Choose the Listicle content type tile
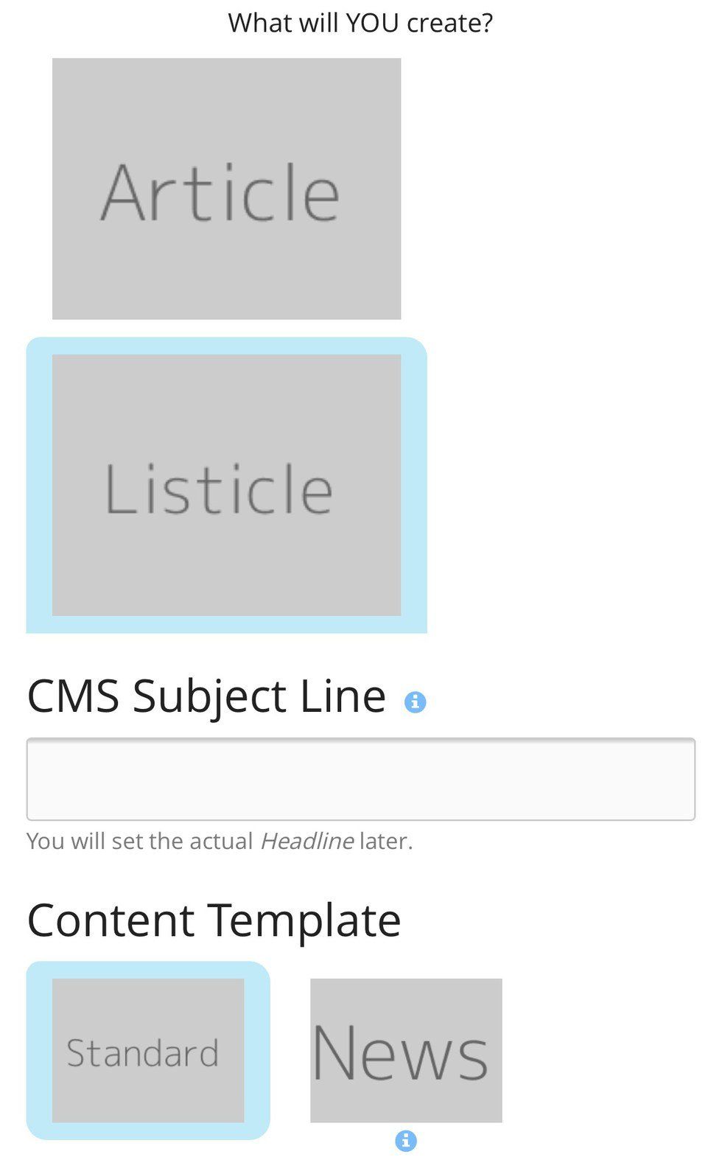The width and height of the screenshot is (722, 1157). click(226, 485)
